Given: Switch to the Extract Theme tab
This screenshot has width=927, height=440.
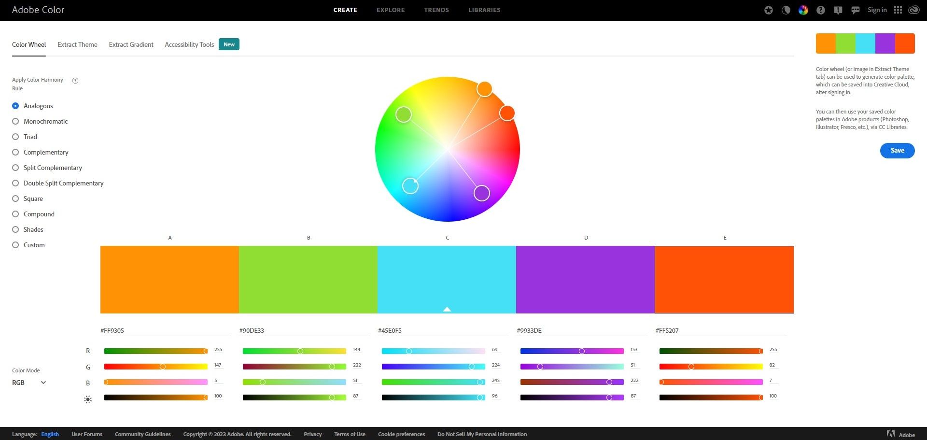Looking at the screenshot, I should 77,44.
